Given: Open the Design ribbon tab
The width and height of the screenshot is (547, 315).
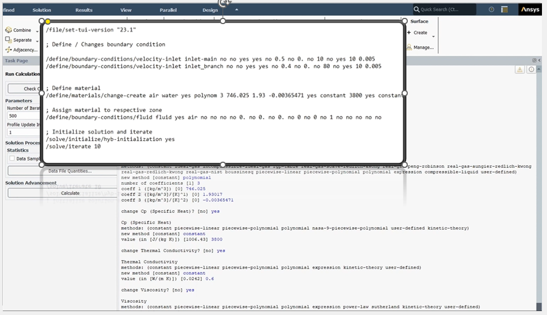Looking at the screenshot, I should (210, 10).
